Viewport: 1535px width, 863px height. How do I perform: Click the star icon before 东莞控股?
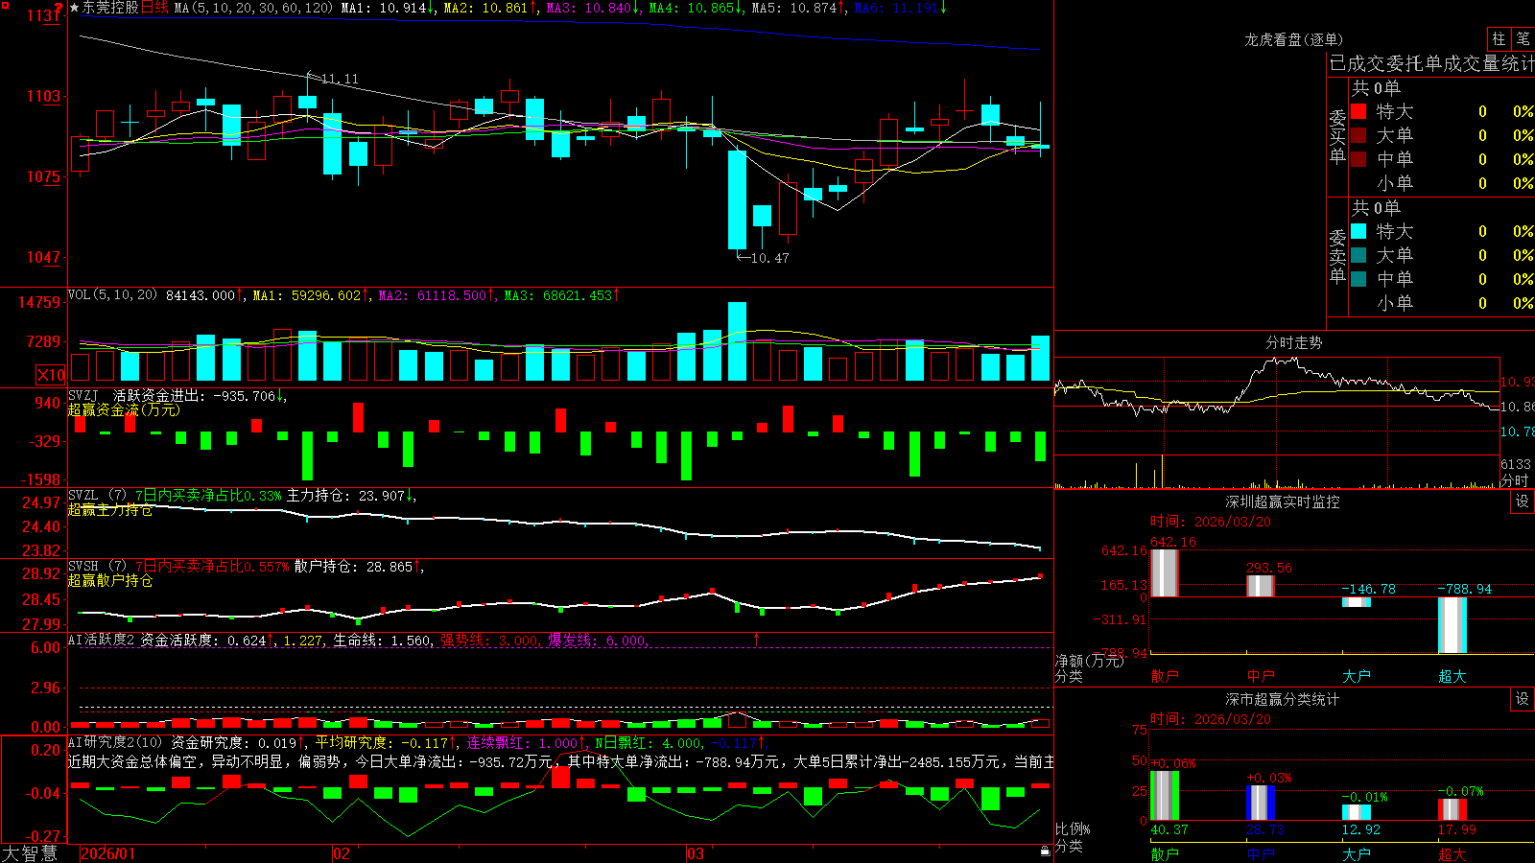(75, 8)
